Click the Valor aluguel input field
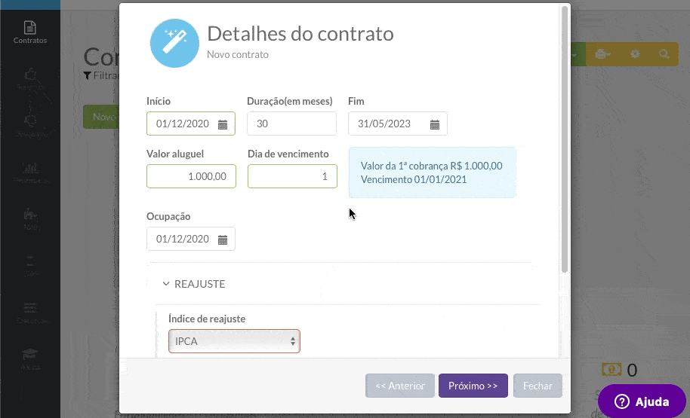690x418 pixels. pyautogui.click(x=191, y=176)
